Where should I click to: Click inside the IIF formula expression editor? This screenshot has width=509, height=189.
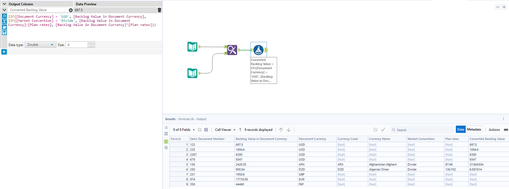pos(85,26)
